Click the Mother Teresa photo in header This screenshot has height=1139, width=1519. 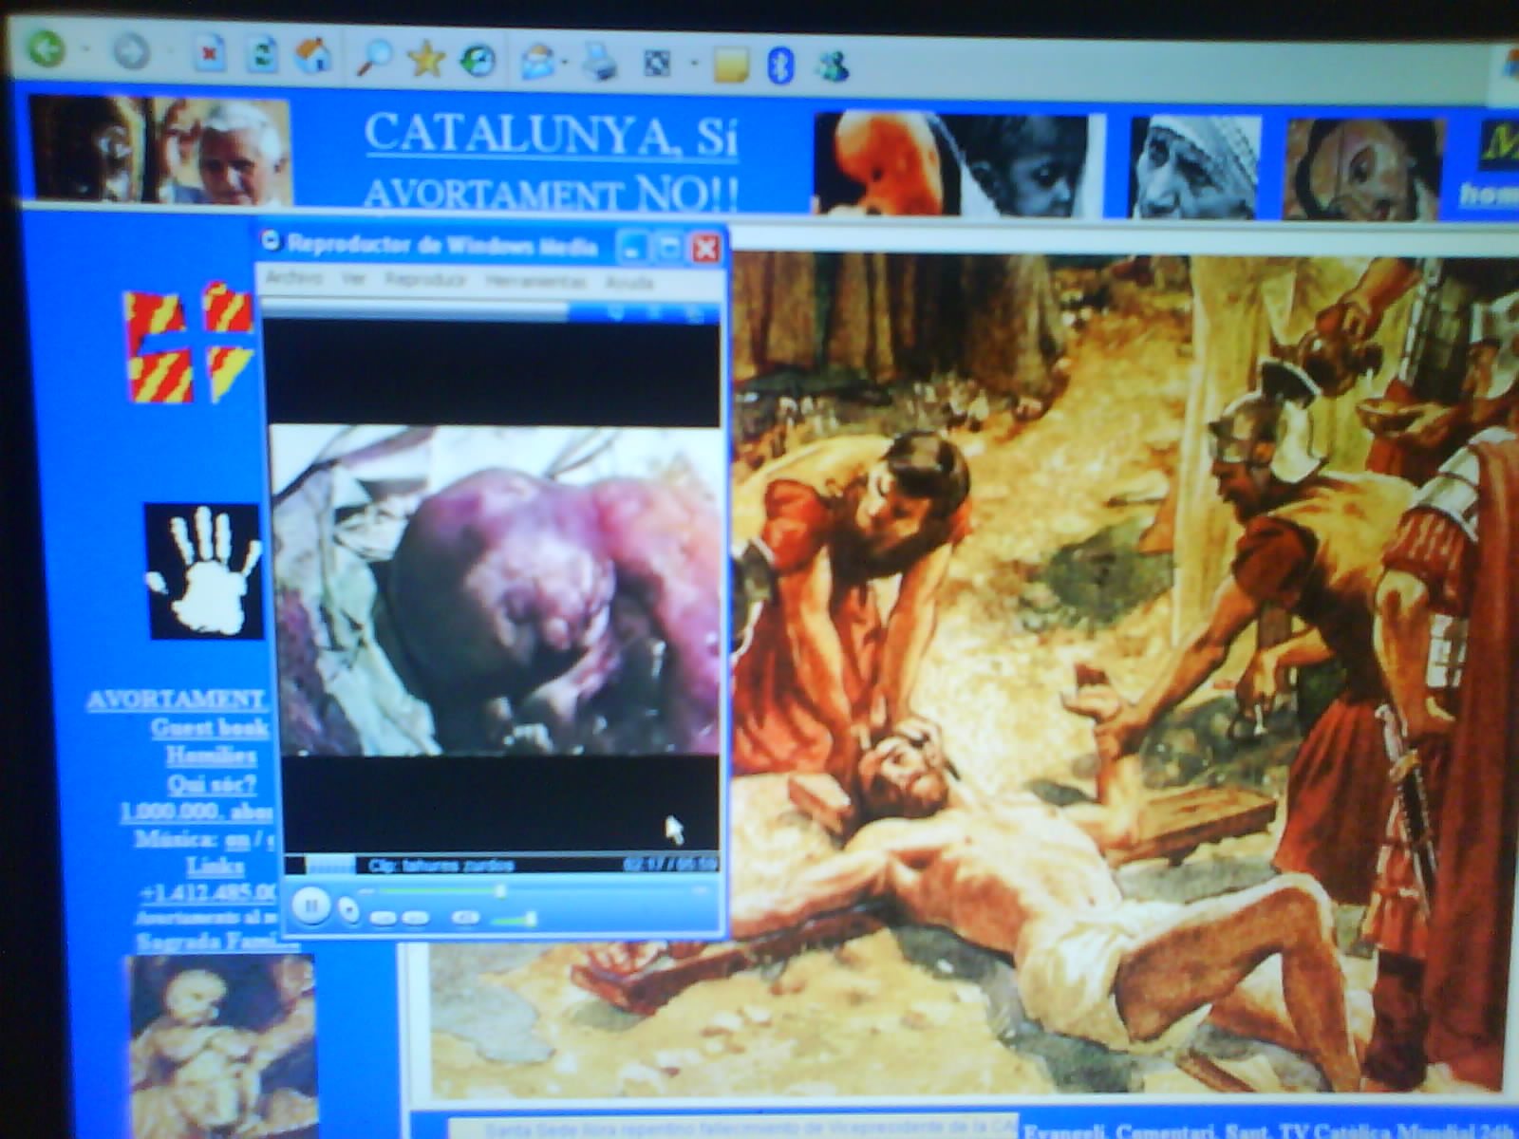[x=1194, y=167]
